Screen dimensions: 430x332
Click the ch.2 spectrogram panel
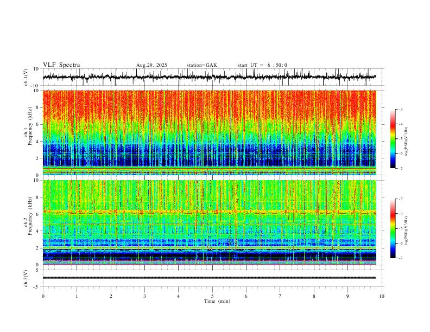tap(209, 222)
